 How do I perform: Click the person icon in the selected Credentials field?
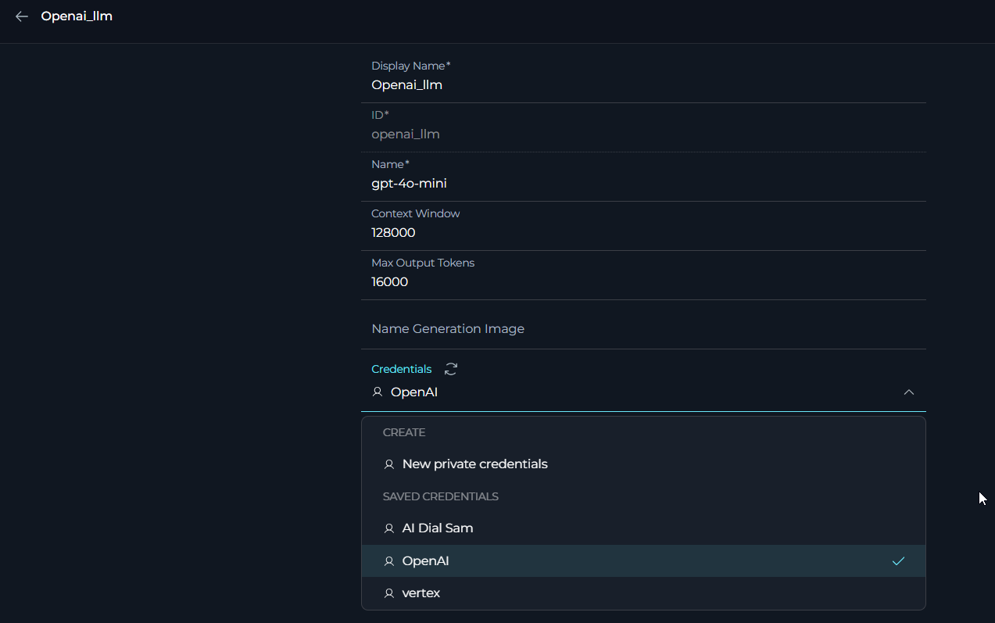(x=378, y=392)
